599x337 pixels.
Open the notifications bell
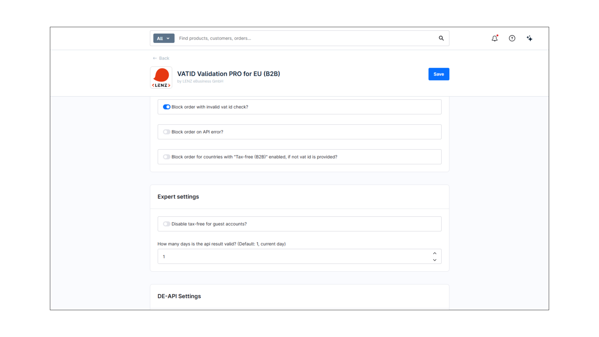(494, 38)
